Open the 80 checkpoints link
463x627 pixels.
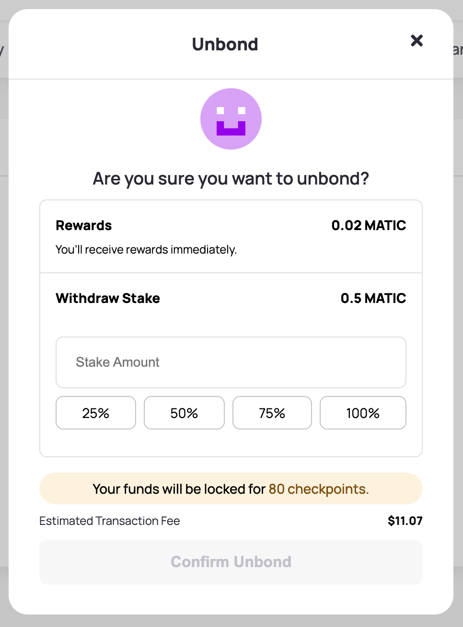click(319, 489)
